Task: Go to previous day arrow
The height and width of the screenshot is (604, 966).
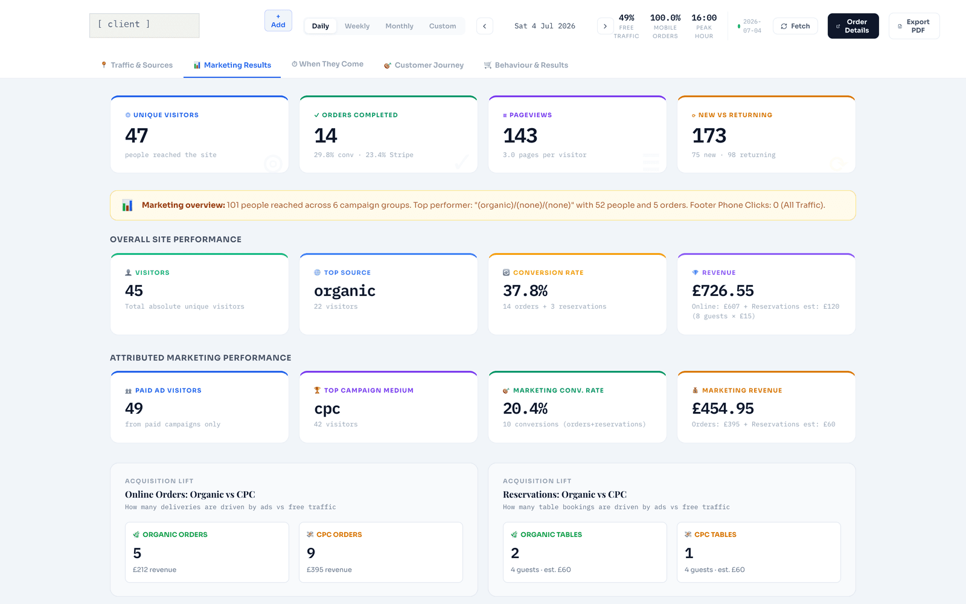Action: (x=484, y=26)
